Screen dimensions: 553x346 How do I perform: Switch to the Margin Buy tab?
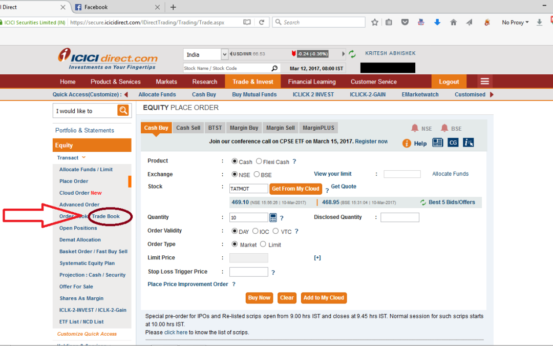point(244,128)
